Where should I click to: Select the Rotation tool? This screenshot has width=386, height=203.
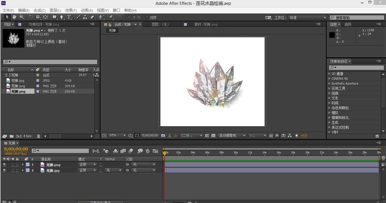pos(31,17)
